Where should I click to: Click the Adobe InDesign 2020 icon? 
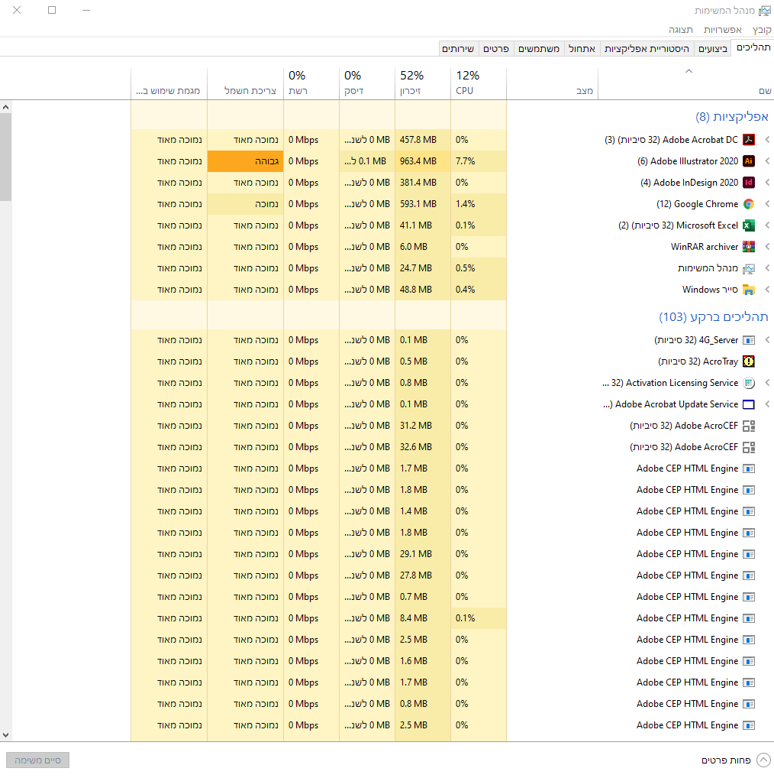tap(749, 183)
